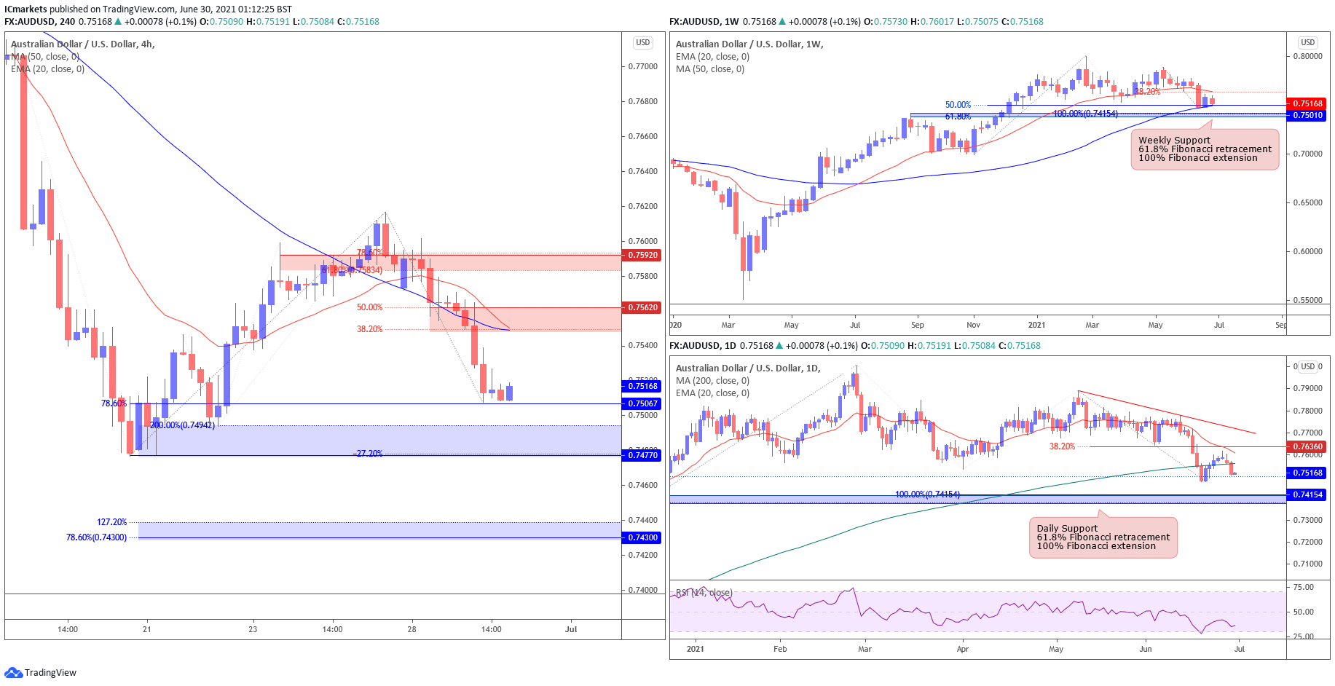Click the red 0.75168 price label on weekly chart

[x=1307, y=104]
